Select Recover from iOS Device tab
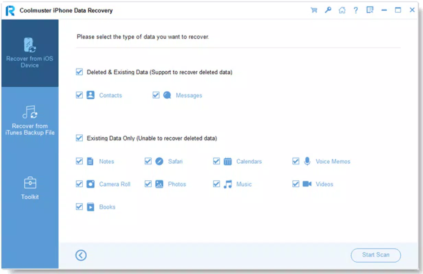 (x=30, y=53)
